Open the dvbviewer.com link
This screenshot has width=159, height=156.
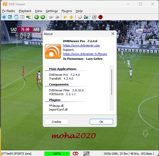(x=81, y=45)
